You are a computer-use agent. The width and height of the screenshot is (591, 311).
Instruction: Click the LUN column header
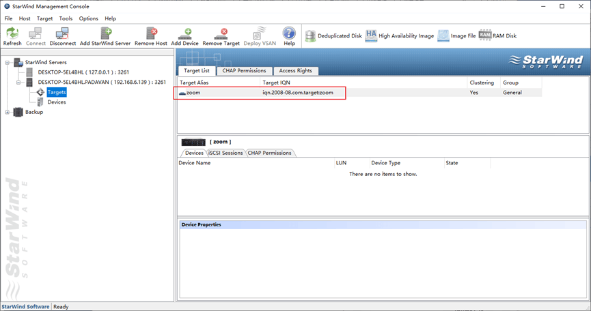(352, 163)
